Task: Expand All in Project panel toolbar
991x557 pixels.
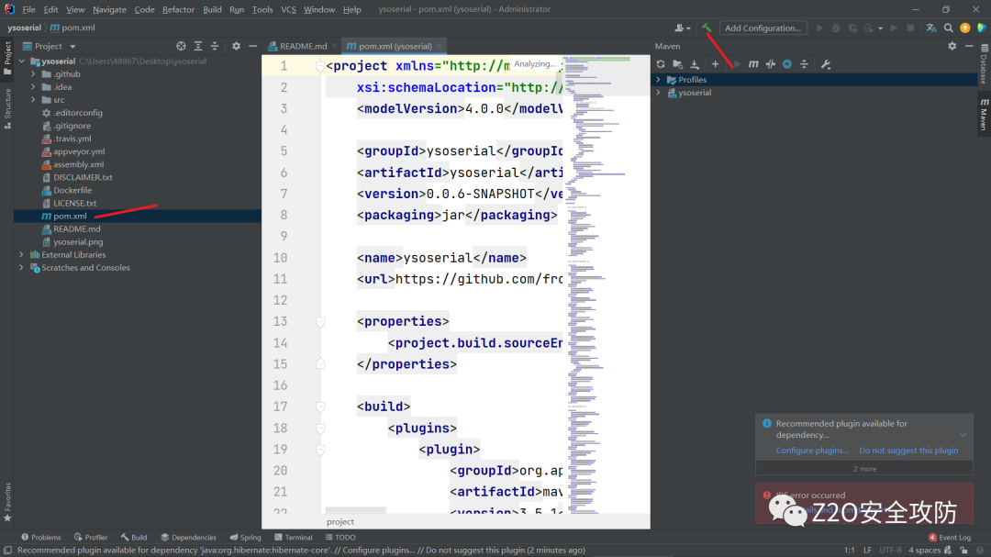Action: tap(198, 46)
